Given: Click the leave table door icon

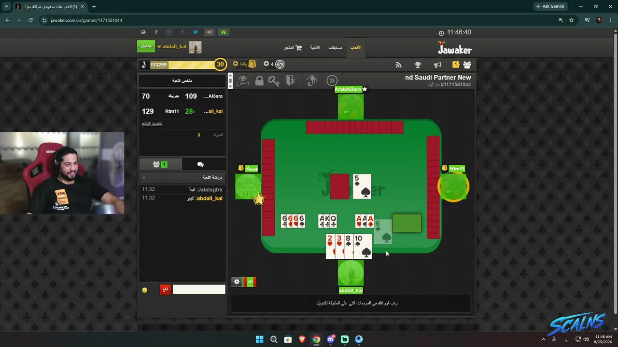Looking at the screenshot, I should [x=291, y=80].
